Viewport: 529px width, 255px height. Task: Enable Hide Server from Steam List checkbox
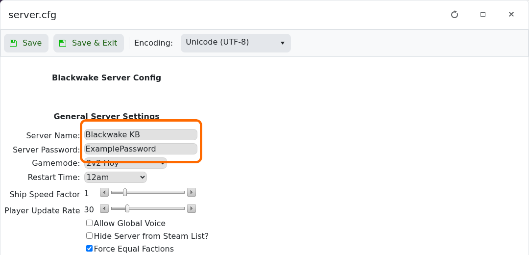click(90, 236)
